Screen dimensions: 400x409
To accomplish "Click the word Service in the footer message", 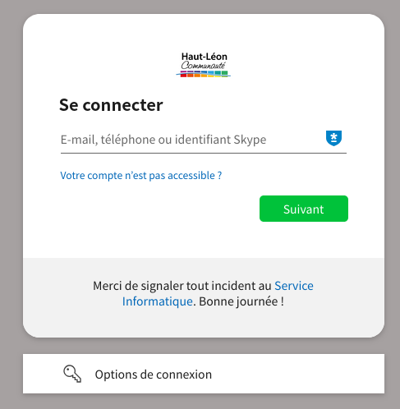I will (x=294, y=286).
